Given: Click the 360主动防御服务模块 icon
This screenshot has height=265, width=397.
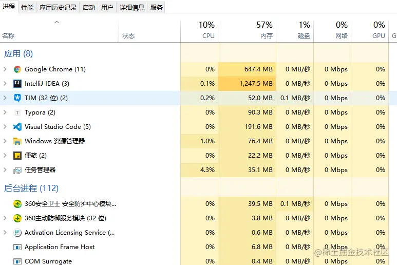Looking at the screenshot, I should click(x=17, y=218).
